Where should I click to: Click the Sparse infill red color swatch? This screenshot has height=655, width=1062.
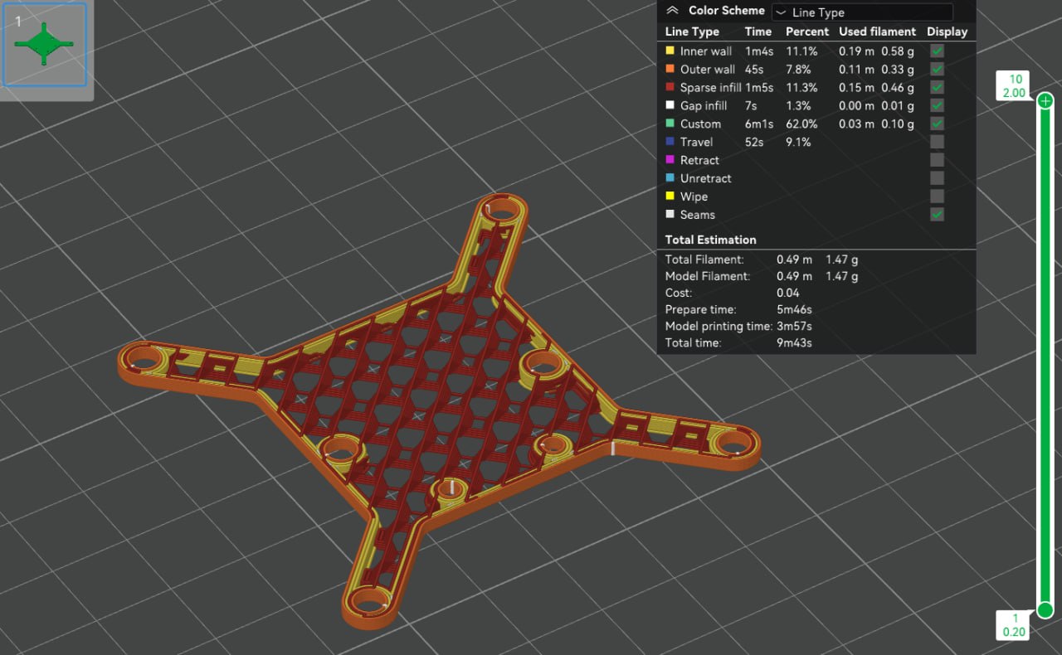670,87
